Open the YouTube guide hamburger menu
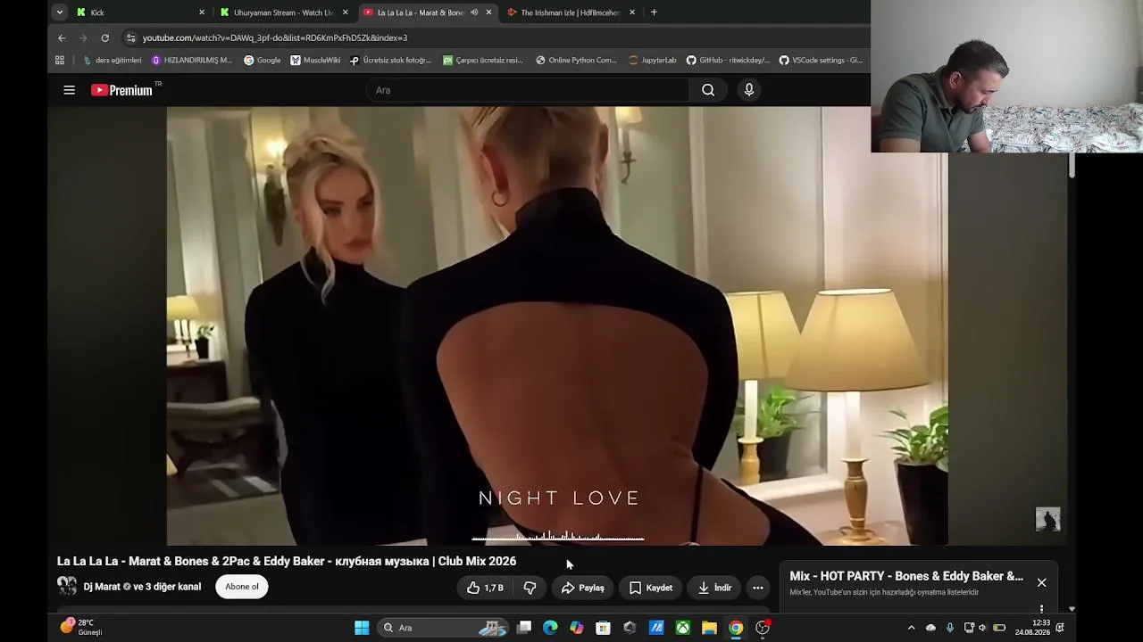The height and width of the screenshot is (642, 1143). pos(69,90)
